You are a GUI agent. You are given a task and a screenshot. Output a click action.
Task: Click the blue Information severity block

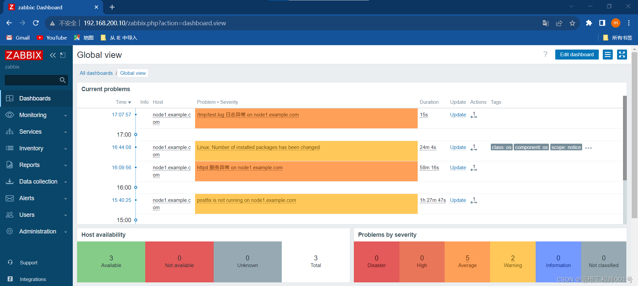click(x=558, y=262)
